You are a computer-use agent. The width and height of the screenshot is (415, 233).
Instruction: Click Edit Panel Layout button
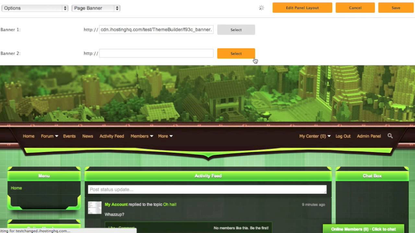302,8
